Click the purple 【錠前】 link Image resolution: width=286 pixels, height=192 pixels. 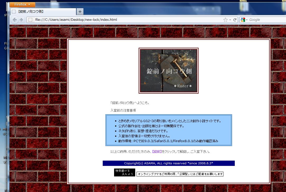pos(157,152)
